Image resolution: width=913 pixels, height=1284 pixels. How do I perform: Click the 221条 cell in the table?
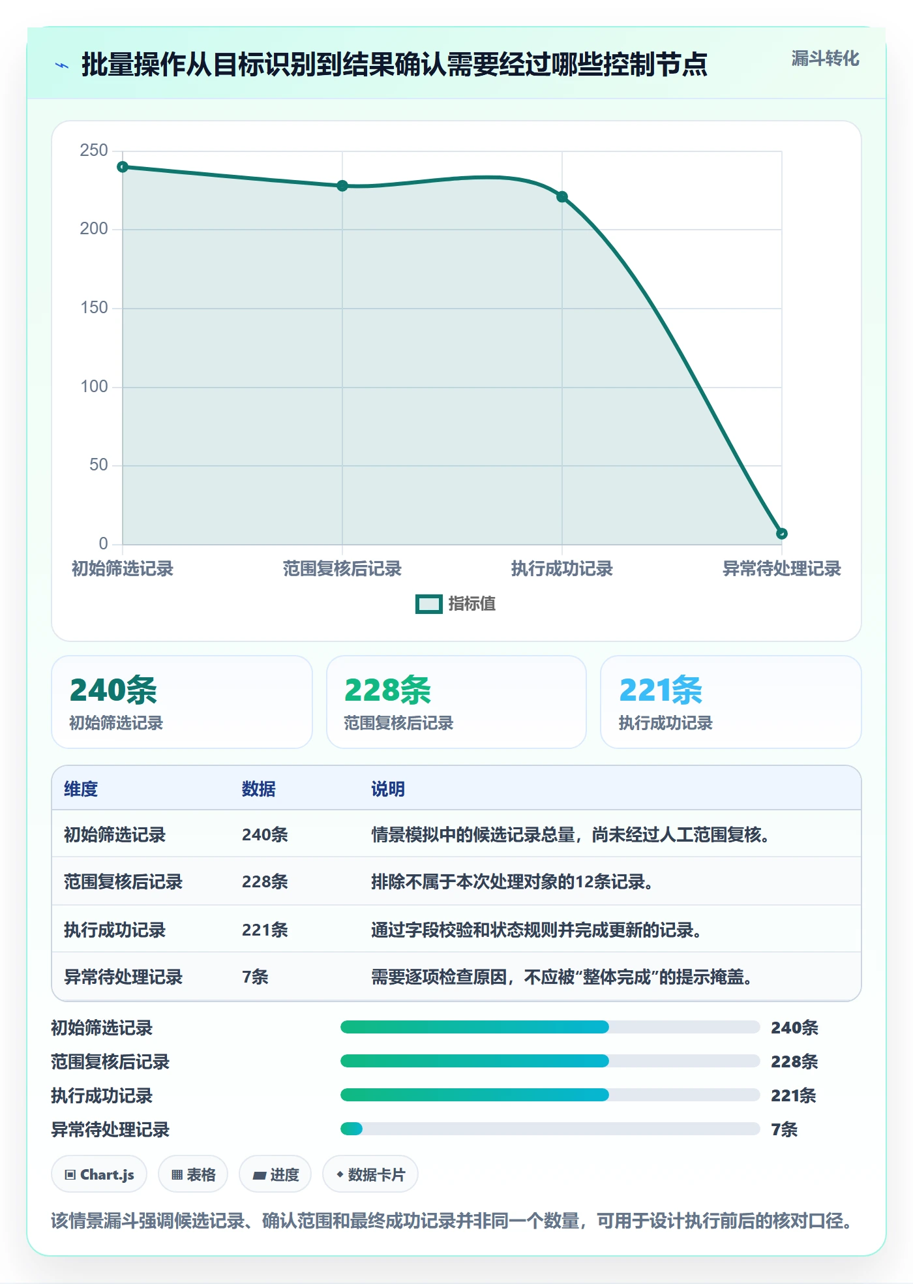pos(265,930)
